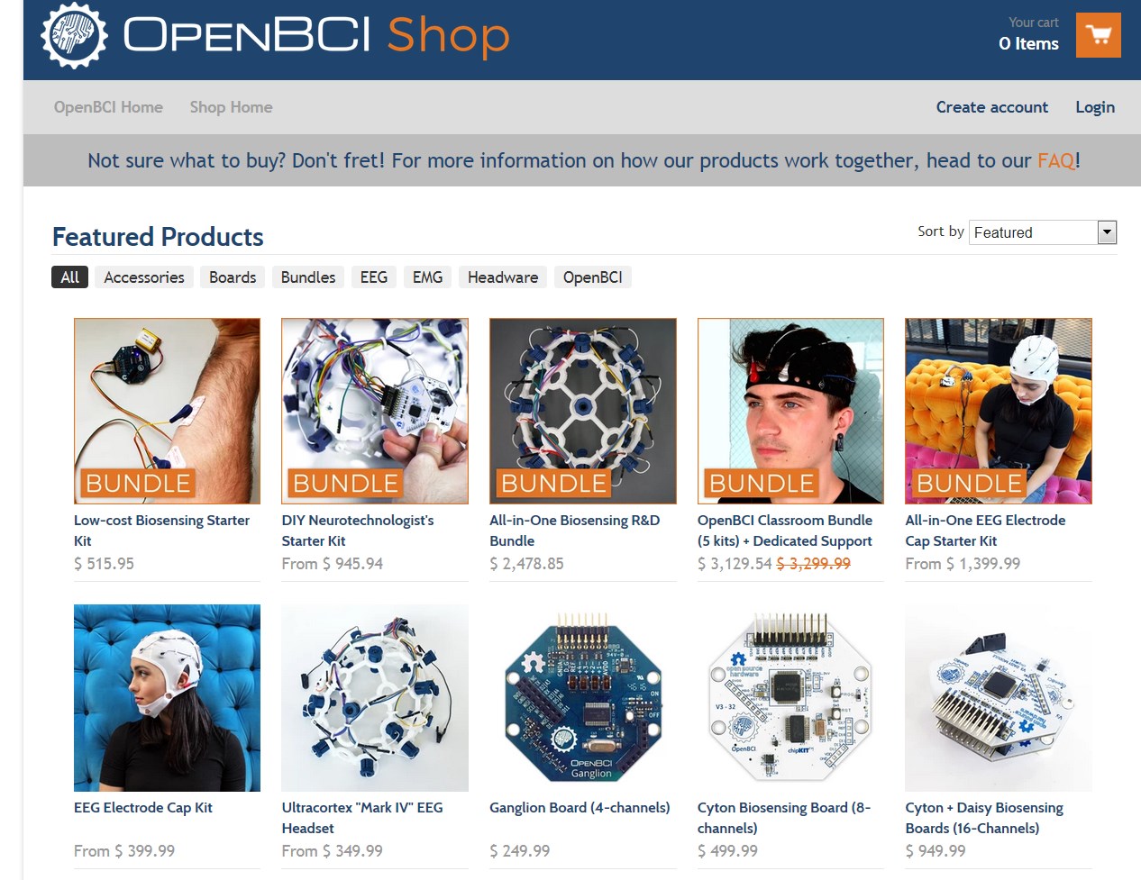Open the shopping cart icon
The width and height of the screenshot is (1141, 880).
pyautogui.click(x=1098, y=35)
